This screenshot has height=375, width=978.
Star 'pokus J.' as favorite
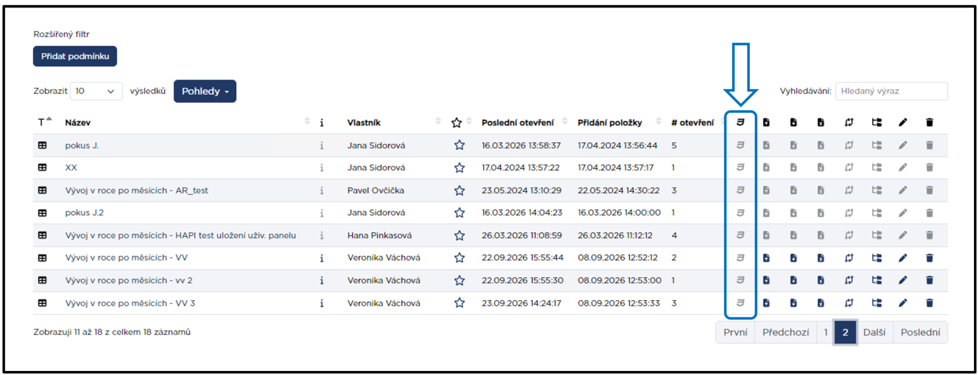(459, 145)
